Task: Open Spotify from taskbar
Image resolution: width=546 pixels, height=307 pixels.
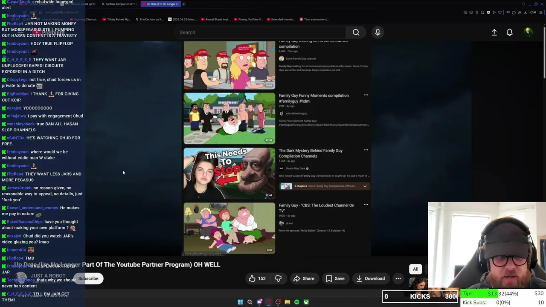Action: point(297,302)
